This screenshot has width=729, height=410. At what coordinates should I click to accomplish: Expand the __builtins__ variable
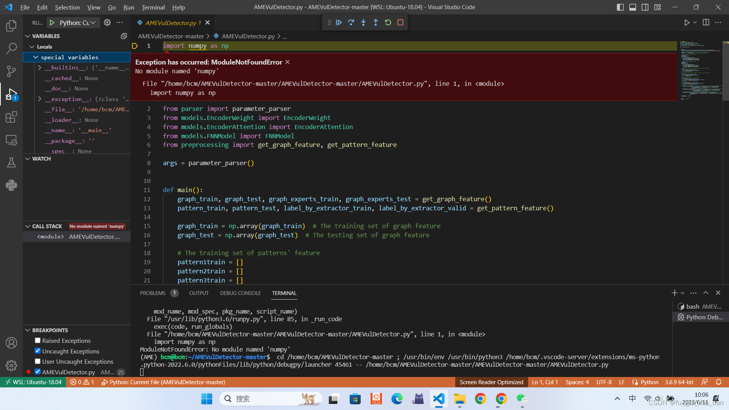pyautogui.click(x=40, y=68)
